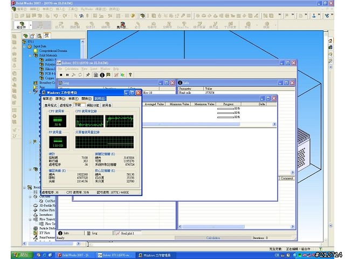Click the CPU usage gauge in Task Manager
Viewport: 345px width, 259px height.
tap(58, 121)
